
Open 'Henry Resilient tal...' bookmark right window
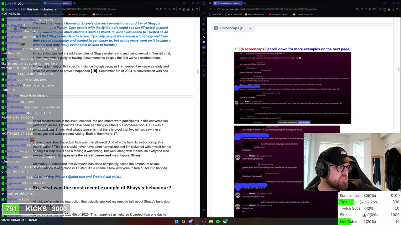coord(255,14)
